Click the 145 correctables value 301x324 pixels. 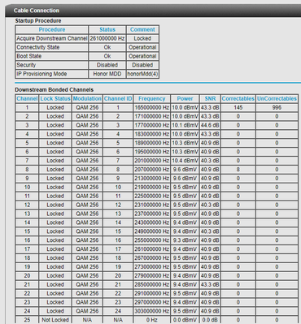click(x=238, y=107)
